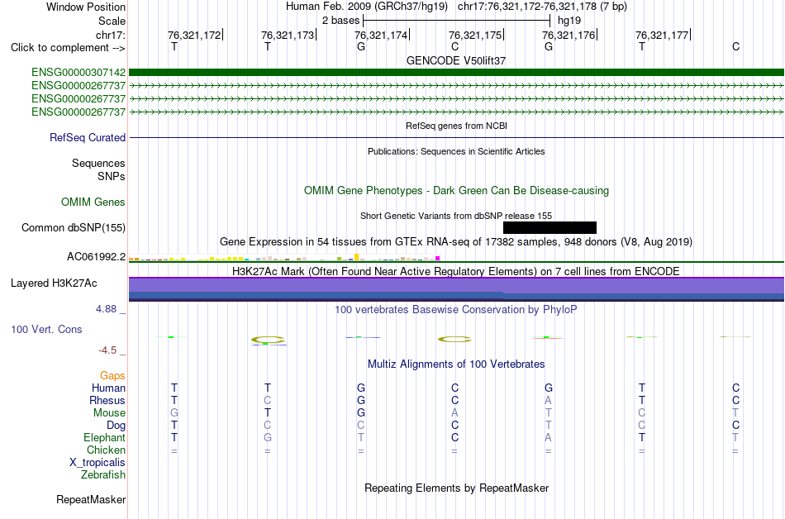Click 'RefSeq genes from NCBI' track title
The width and height of the screenshot is (785, 519).
[x=456, y=126]
